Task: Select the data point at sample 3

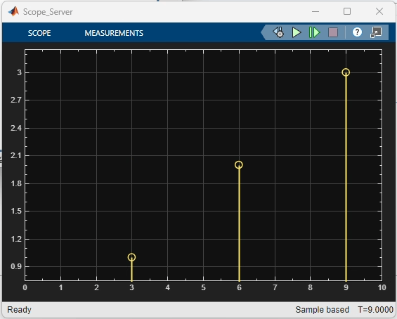Action: 131,257
